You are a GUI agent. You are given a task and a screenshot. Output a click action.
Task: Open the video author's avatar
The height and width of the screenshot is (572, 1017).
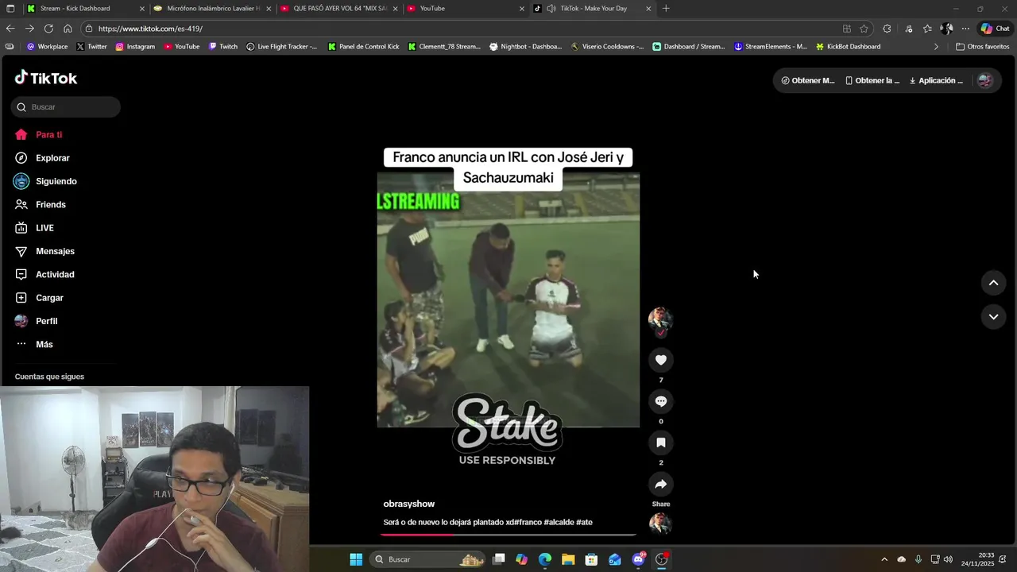[x=660, y=319]
